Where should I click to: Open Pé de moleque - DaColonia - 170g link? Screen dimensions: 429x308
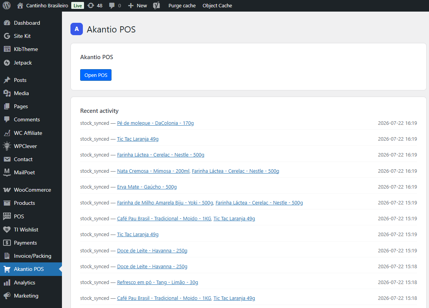[x=155, y=123]
